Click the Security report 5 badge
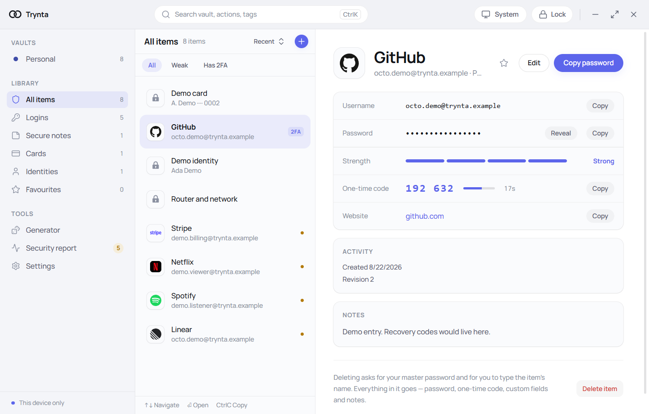The height and width of the screenshot is (414, 649). click(x=118, y=248)
